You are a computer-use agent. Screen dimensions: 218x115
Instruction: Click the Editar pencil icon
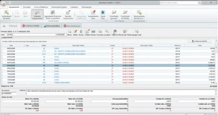click(75, 33)
